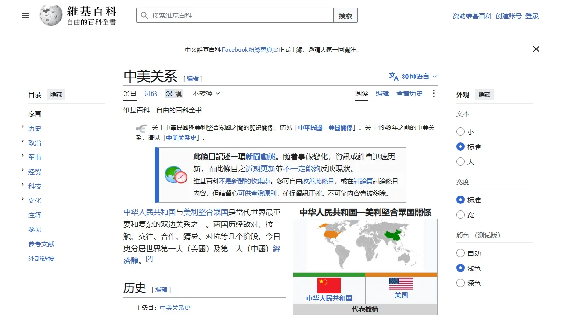
Task: Select the 汉 漢 variant tab
Action: [x=173, y=93]
